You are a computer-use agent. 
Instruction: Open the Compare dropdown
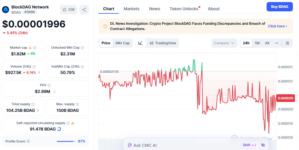tap(224, 43)
